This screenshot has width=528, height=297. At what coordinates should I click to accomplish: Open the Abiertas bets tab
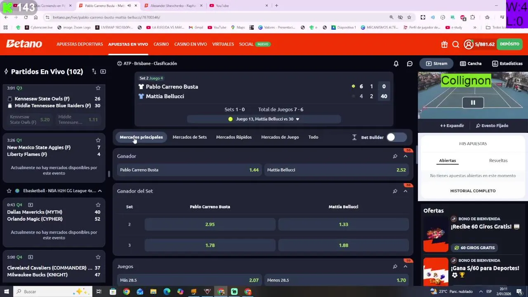click(448, 160)
